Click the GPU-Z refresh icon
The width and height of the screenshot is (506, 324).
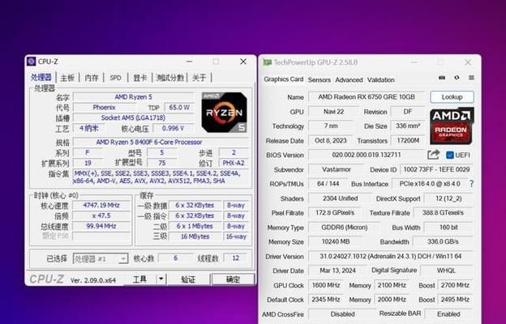(457, 78)
